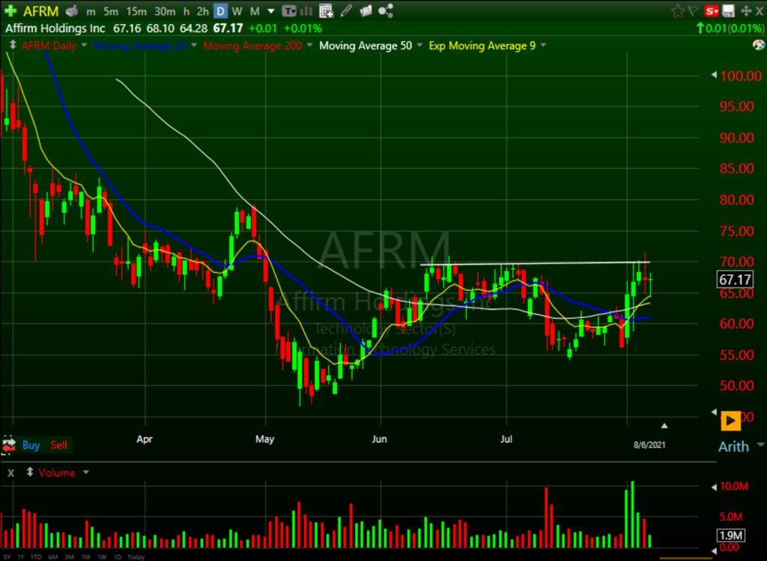Viewport: 767px width, 561px height.
Task: Toggle the flag on AFRM
Action: coord(693,10)
